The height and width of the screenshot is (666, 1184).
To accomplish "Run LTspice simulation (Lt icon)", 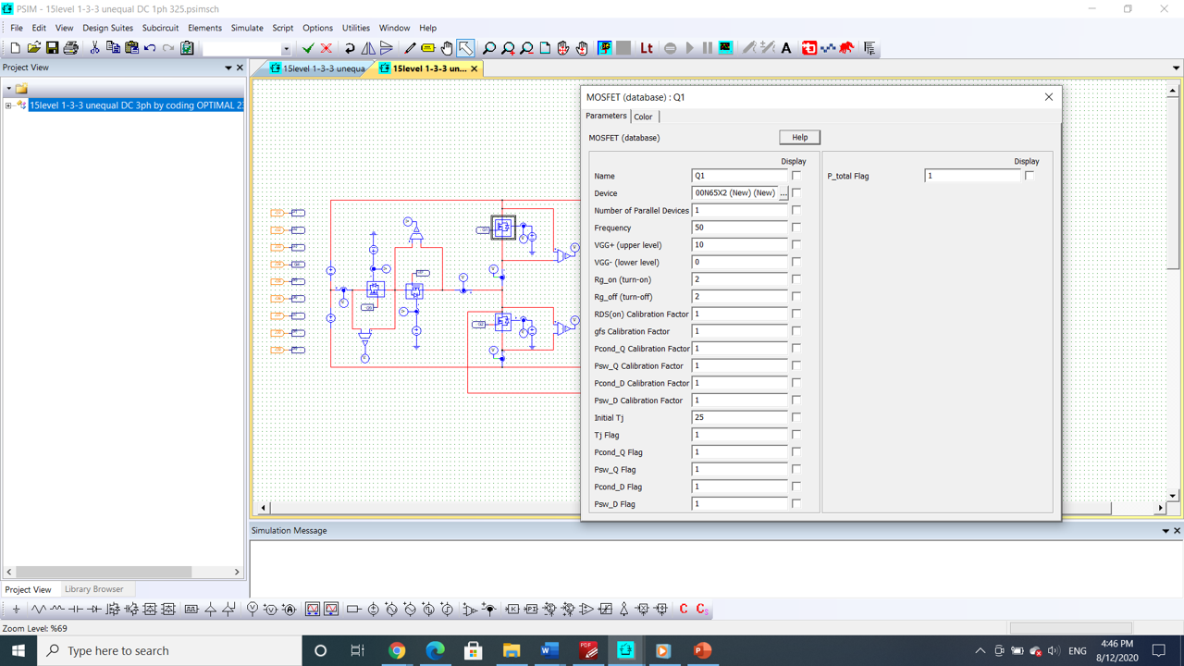I will coord(647,48).
